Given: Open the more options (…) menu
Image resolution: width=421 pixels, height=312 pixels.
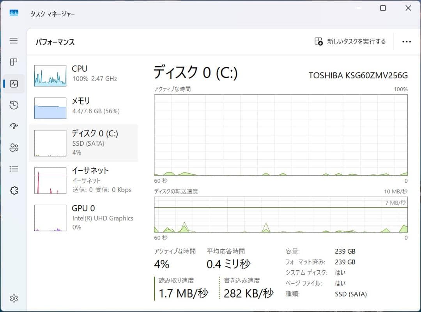Looking at the screenshot, I should tap(406, 41).
